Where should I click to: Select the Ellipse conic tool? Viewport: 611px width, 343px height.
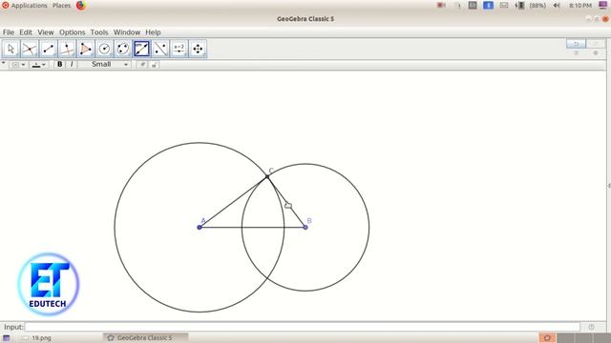click(x=123, y=49)
